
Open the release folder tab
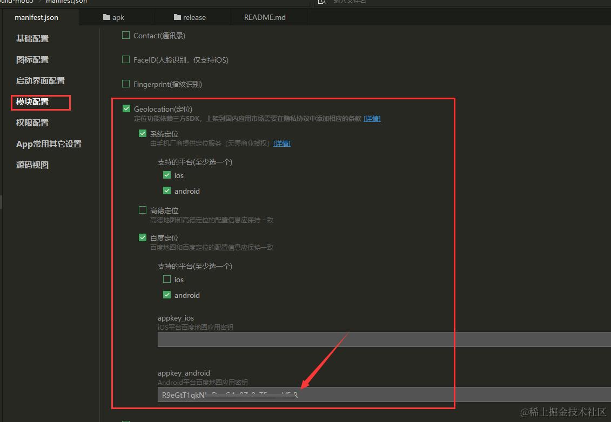point(190,17)
